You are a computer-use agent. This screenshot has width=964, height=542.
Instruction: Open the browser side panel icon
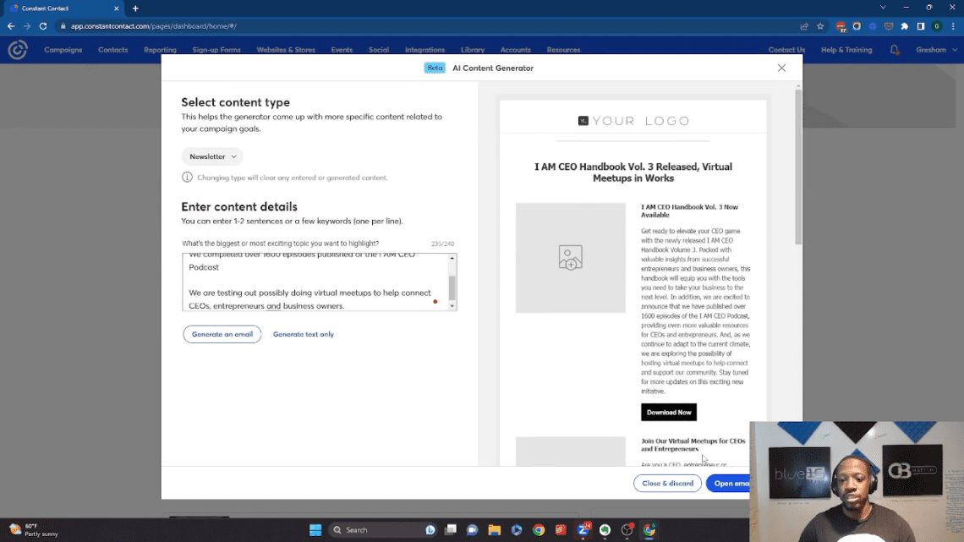tap(921, 26)
